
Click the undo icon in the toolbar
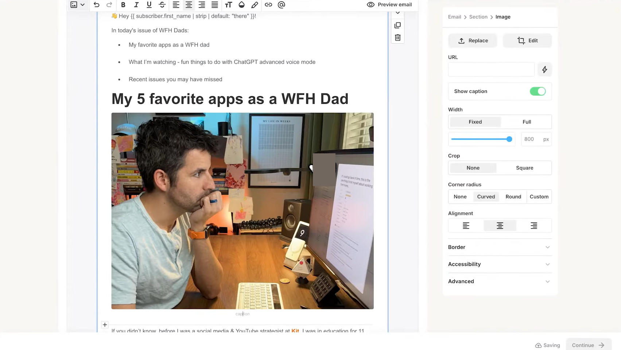click(x=96, y=5)
